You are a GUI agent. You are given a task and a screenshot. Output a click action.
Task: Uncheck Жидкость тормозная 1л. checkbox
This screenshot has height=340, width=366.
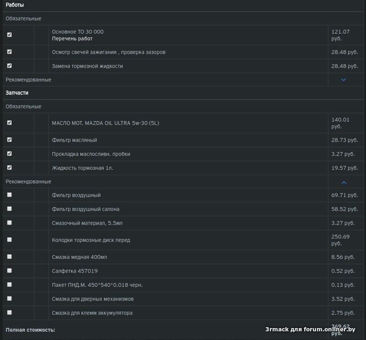[x=10, y=168]
